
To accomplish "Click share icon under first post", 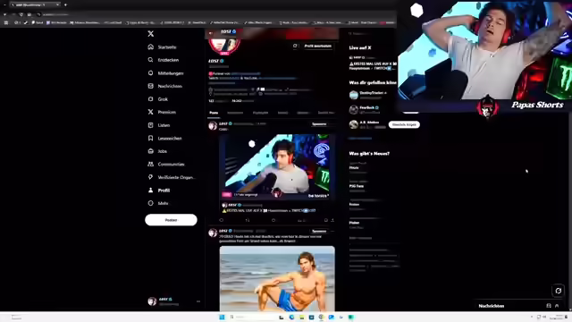I will [x=332, y=220].
